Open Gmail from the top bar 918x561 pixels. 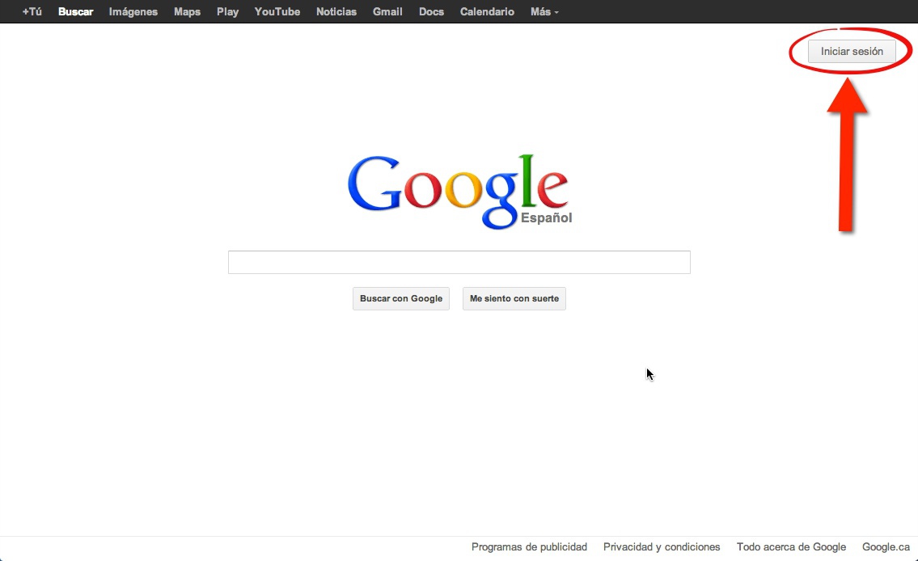(x=387, y=12)
